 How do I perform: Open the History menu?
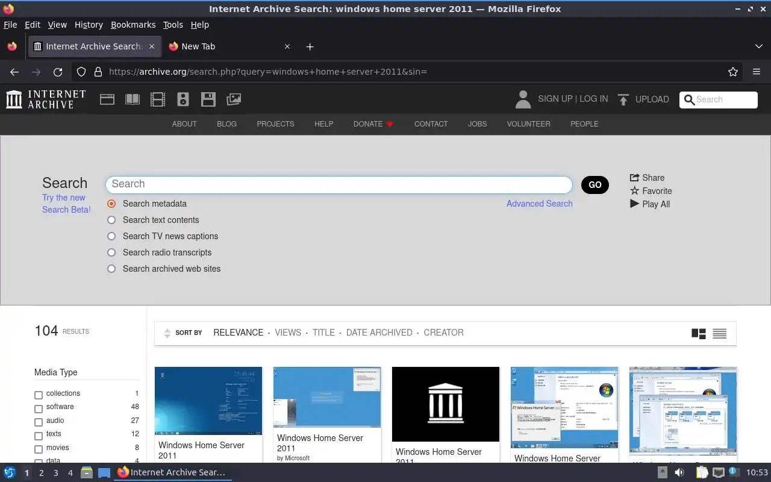89,25
